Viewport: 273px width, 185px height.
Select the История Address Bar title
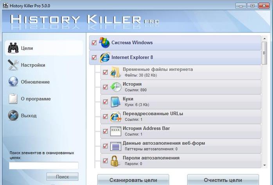[x=146, y=128]
